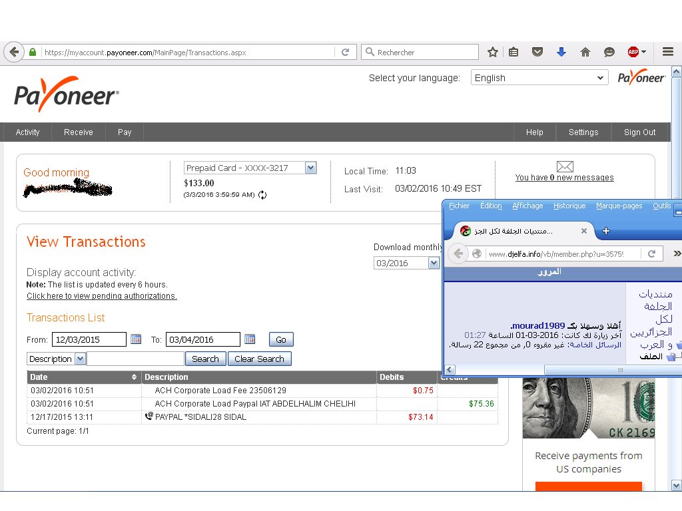This screenshot has width=682, height=511.
Task: Click the page scrollbar down arrow
Action: pyautogui.click(x=677, y=485)
